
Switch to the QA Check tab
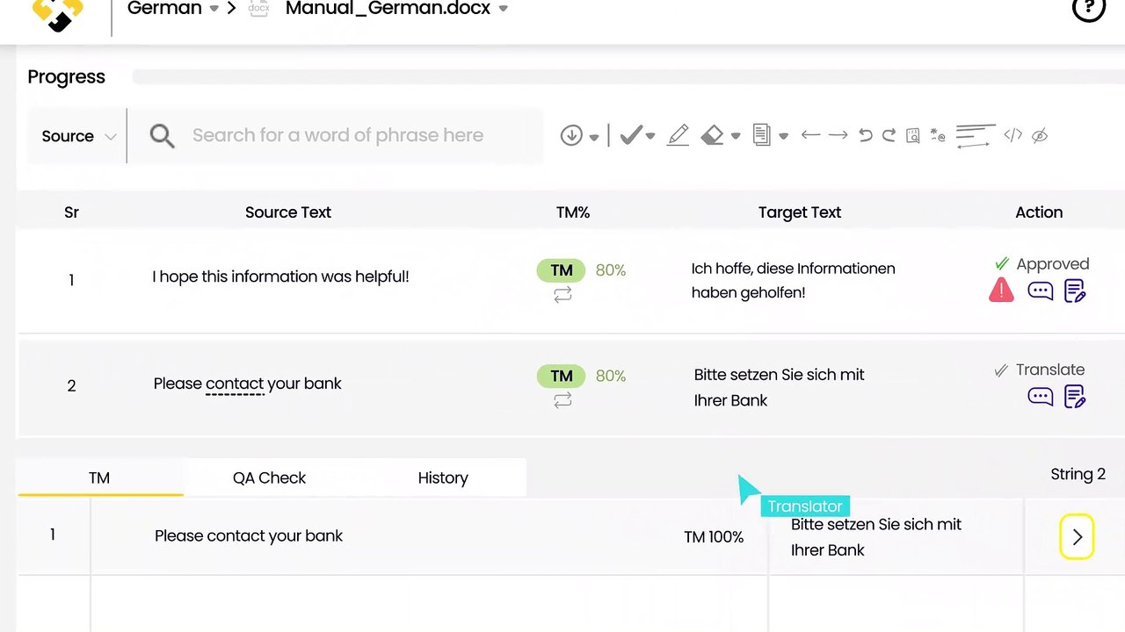[269, 478]
